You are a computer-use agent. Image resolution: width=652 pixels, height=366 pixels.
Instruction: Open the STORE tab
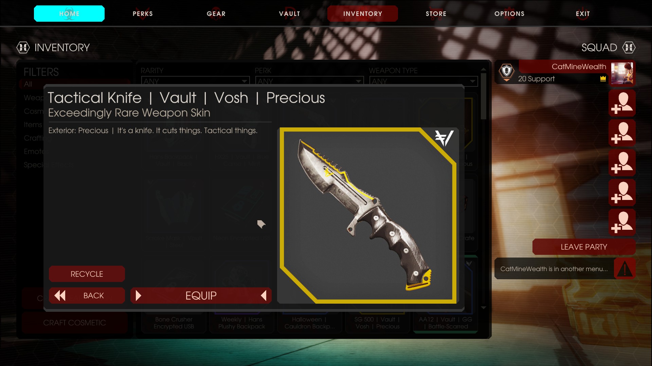click(x=436, y=14)
